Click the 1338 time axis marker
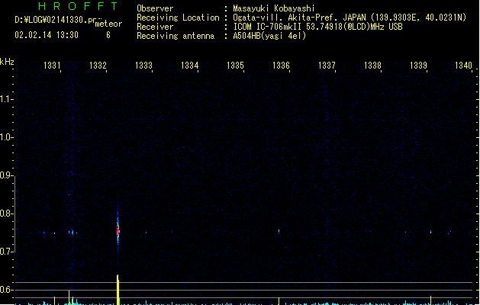The image size is (480, 305). click(372, 65)
